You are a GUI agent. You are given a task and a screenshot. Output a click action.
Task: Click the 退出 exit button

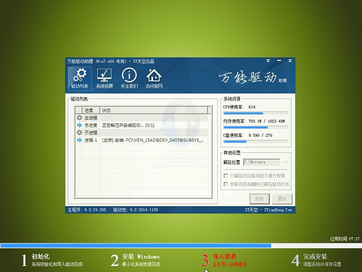(x=282, y=198)
